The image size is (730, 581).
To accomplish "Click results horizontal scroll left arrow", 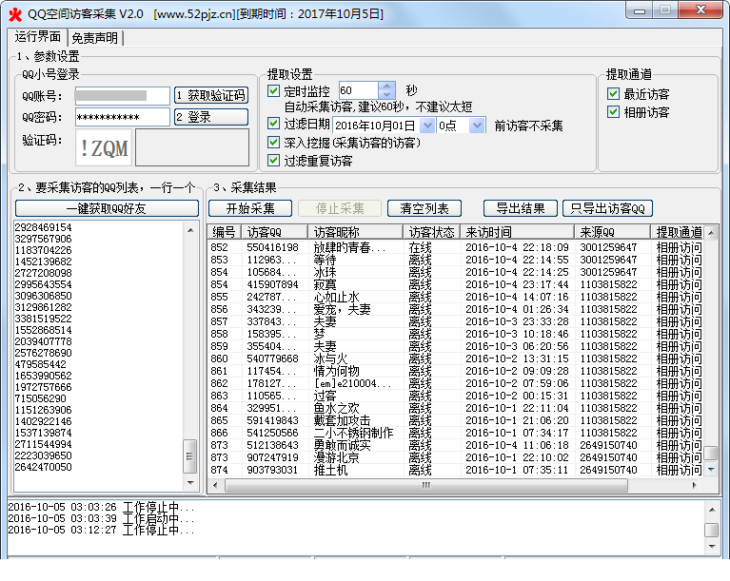I will click(215, 485).
